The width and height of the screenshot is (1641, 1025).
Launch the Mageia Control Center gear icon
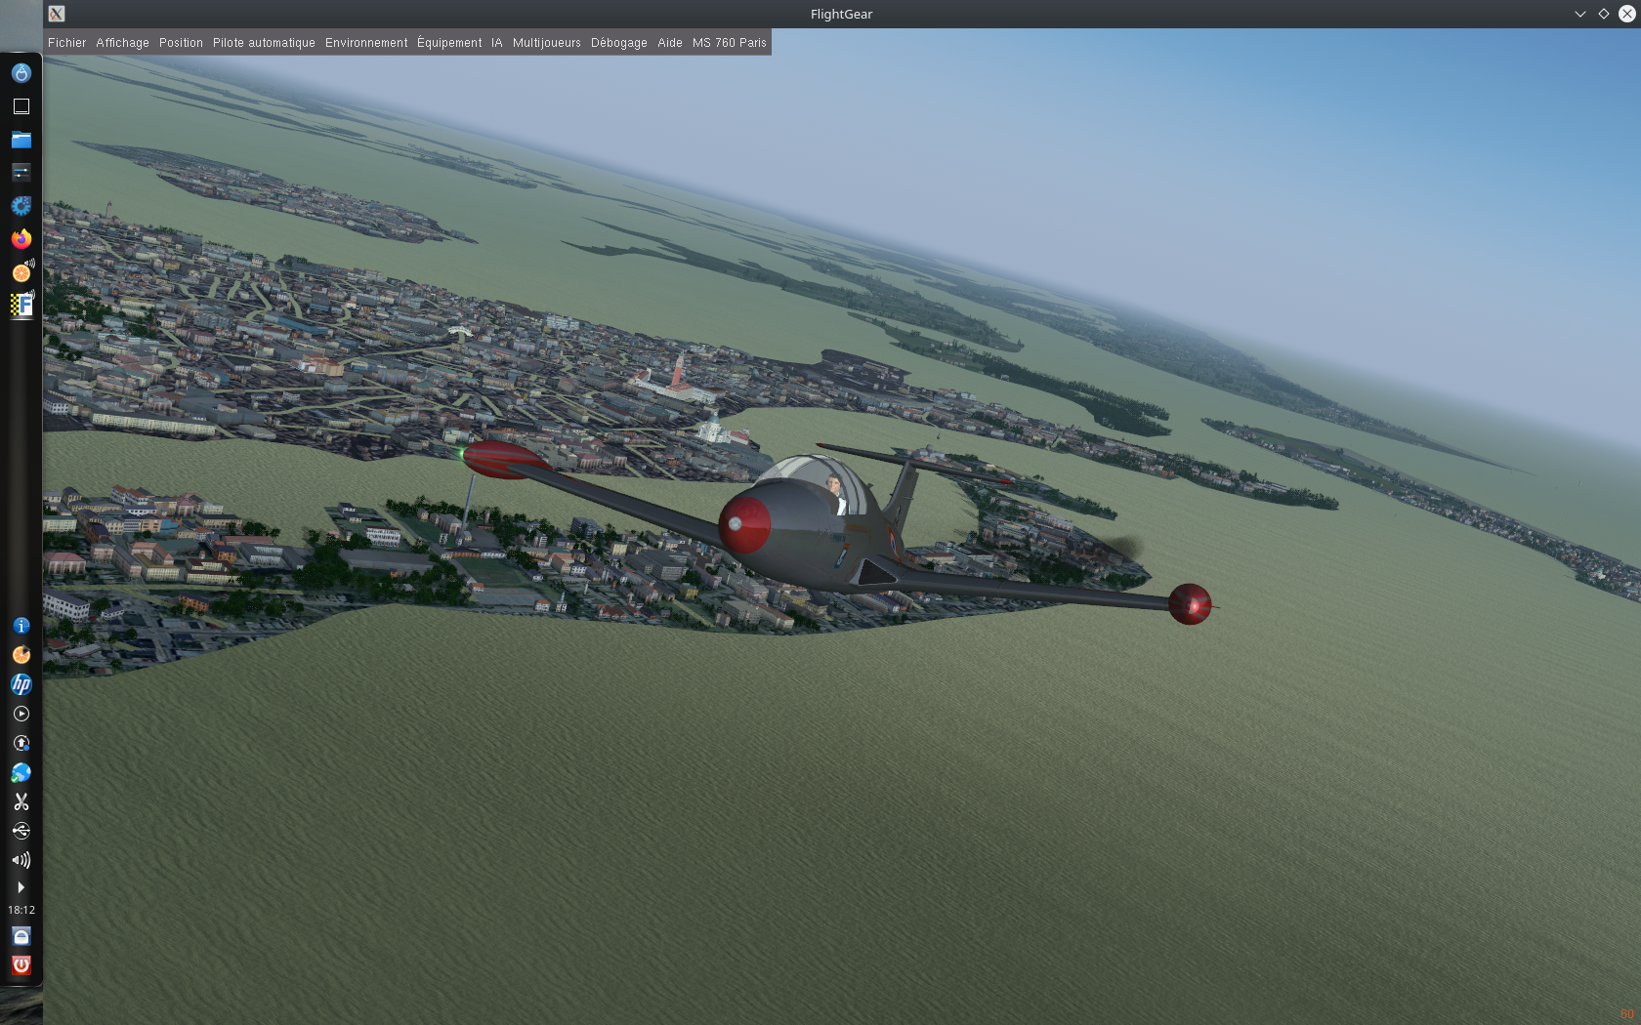(x=21, y=206)
